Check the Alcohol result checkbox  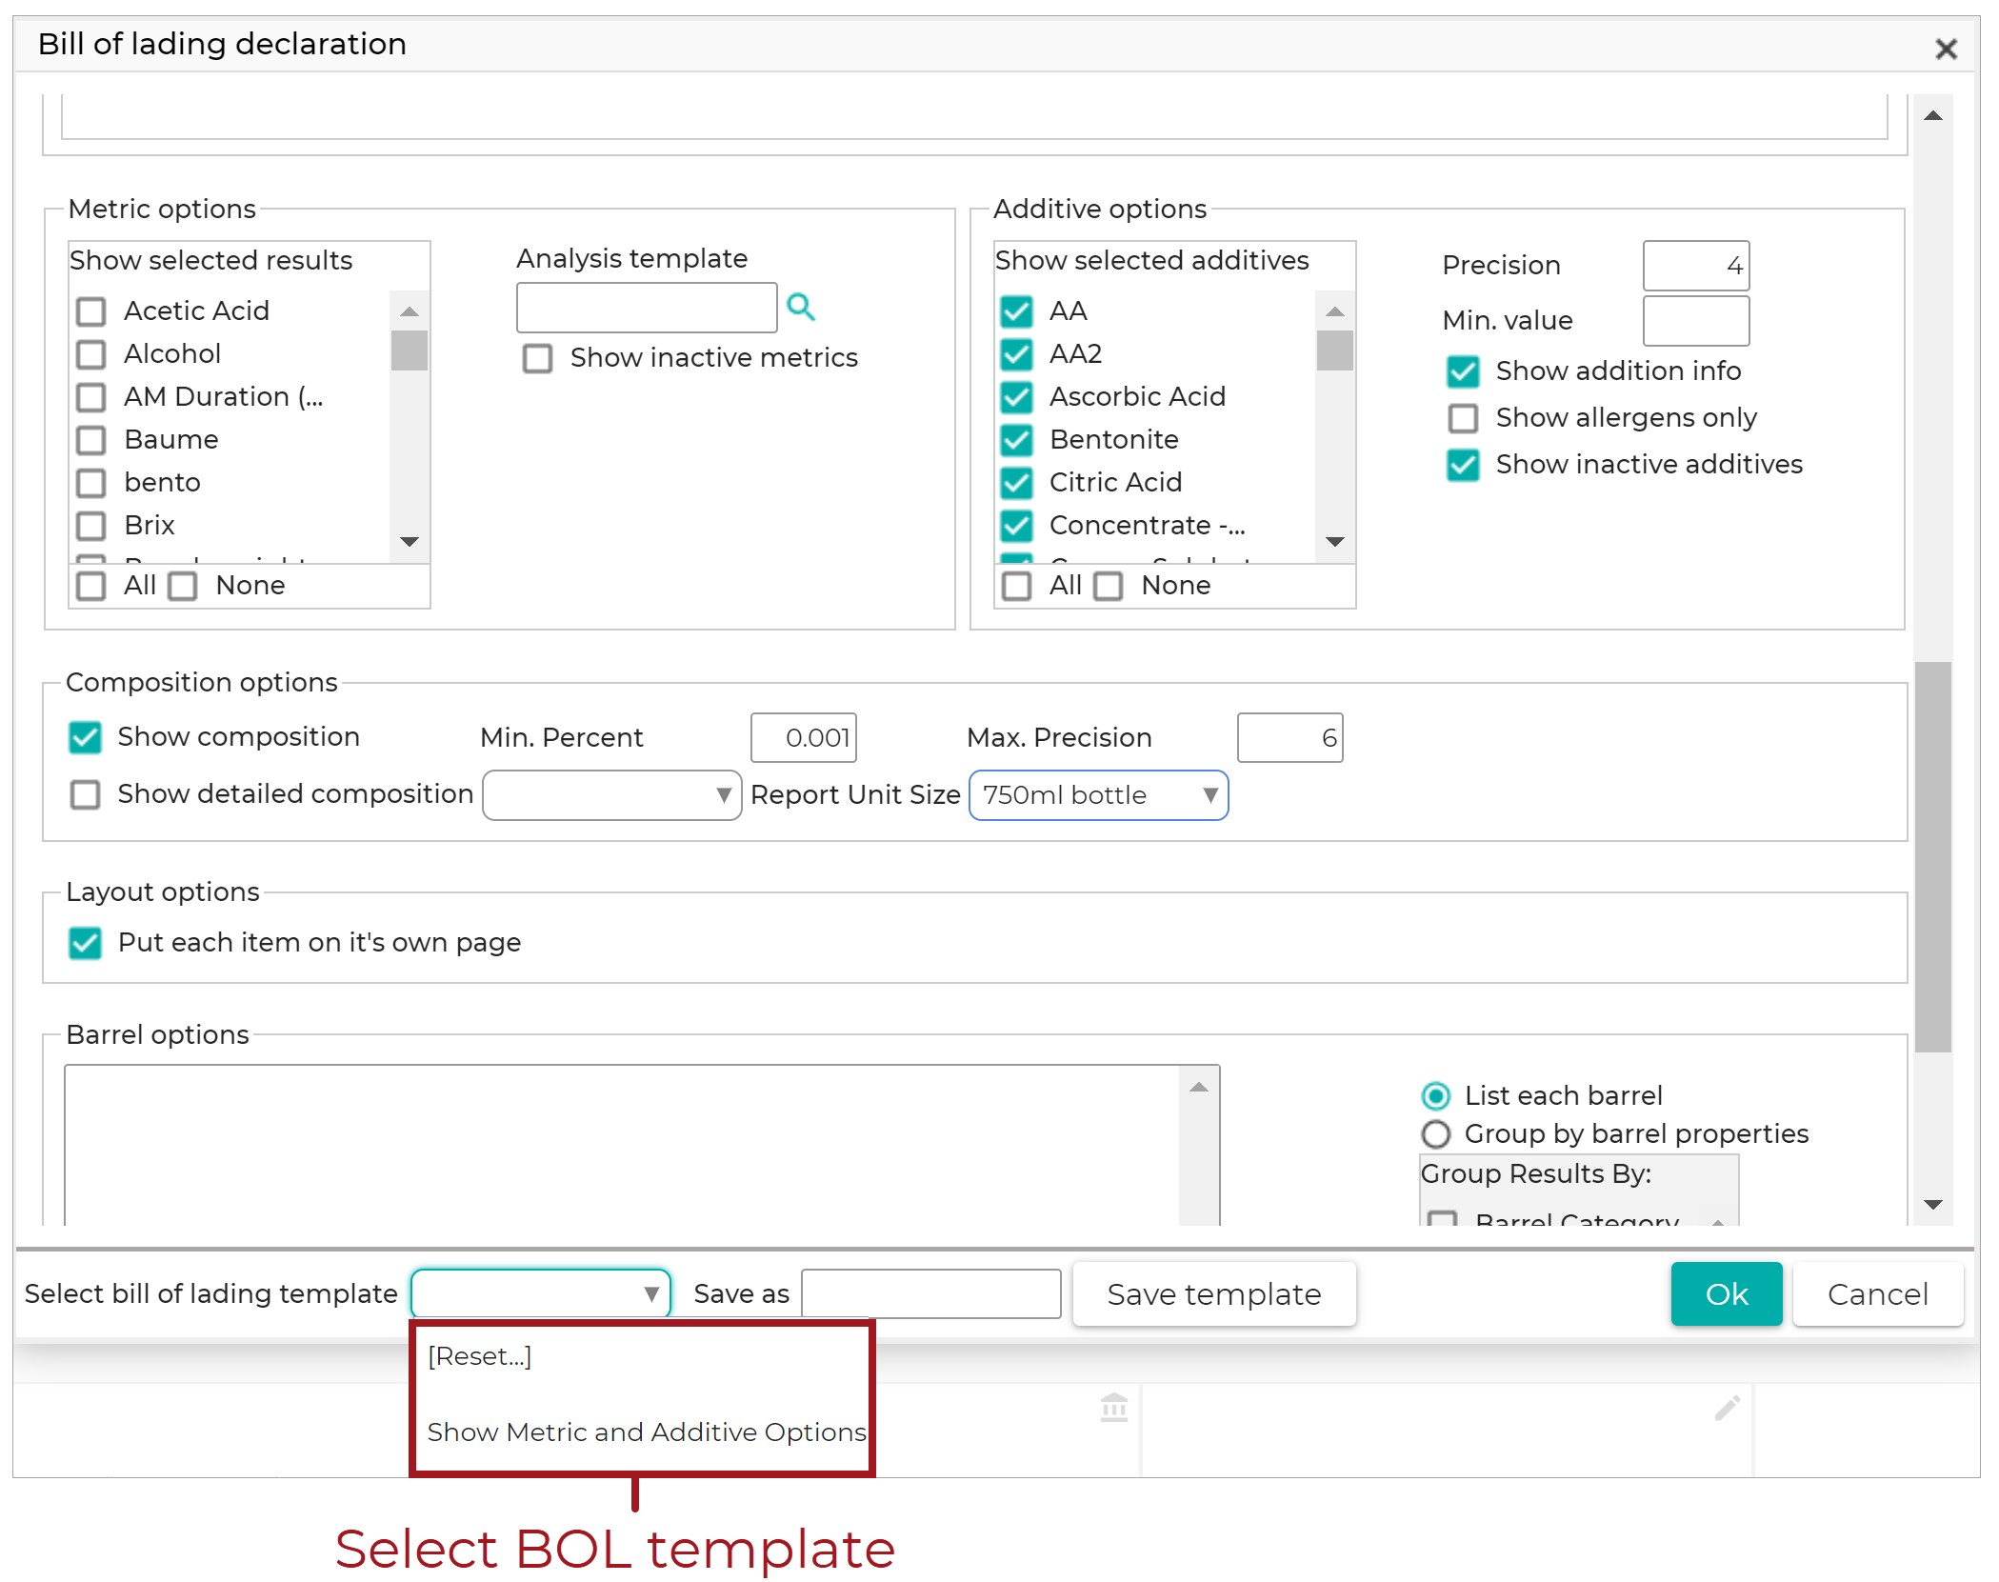click(91, 354)
